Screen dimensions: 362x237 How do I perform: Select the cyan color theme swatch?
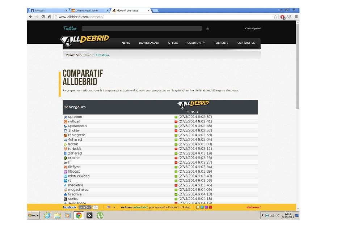(202, 207)
